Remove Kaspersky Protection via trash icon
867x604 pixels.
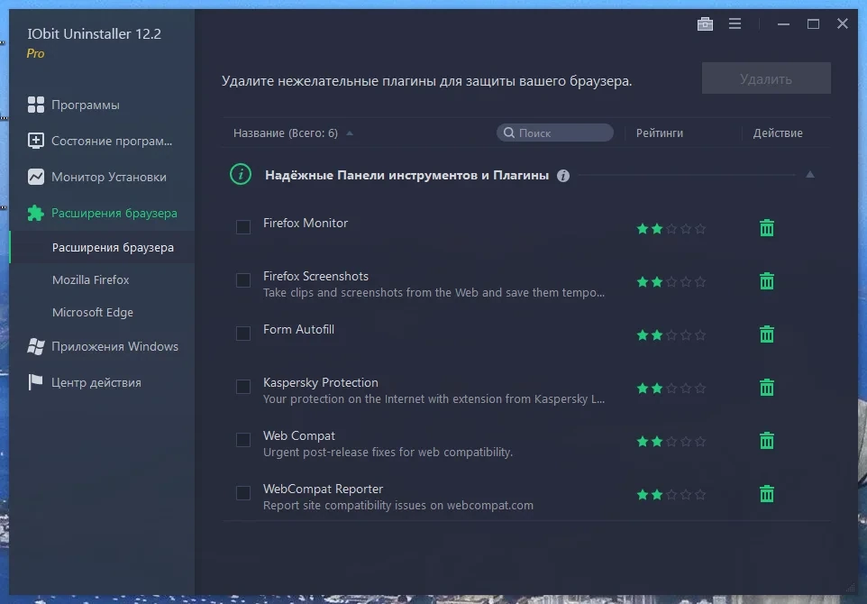[767, 387]
